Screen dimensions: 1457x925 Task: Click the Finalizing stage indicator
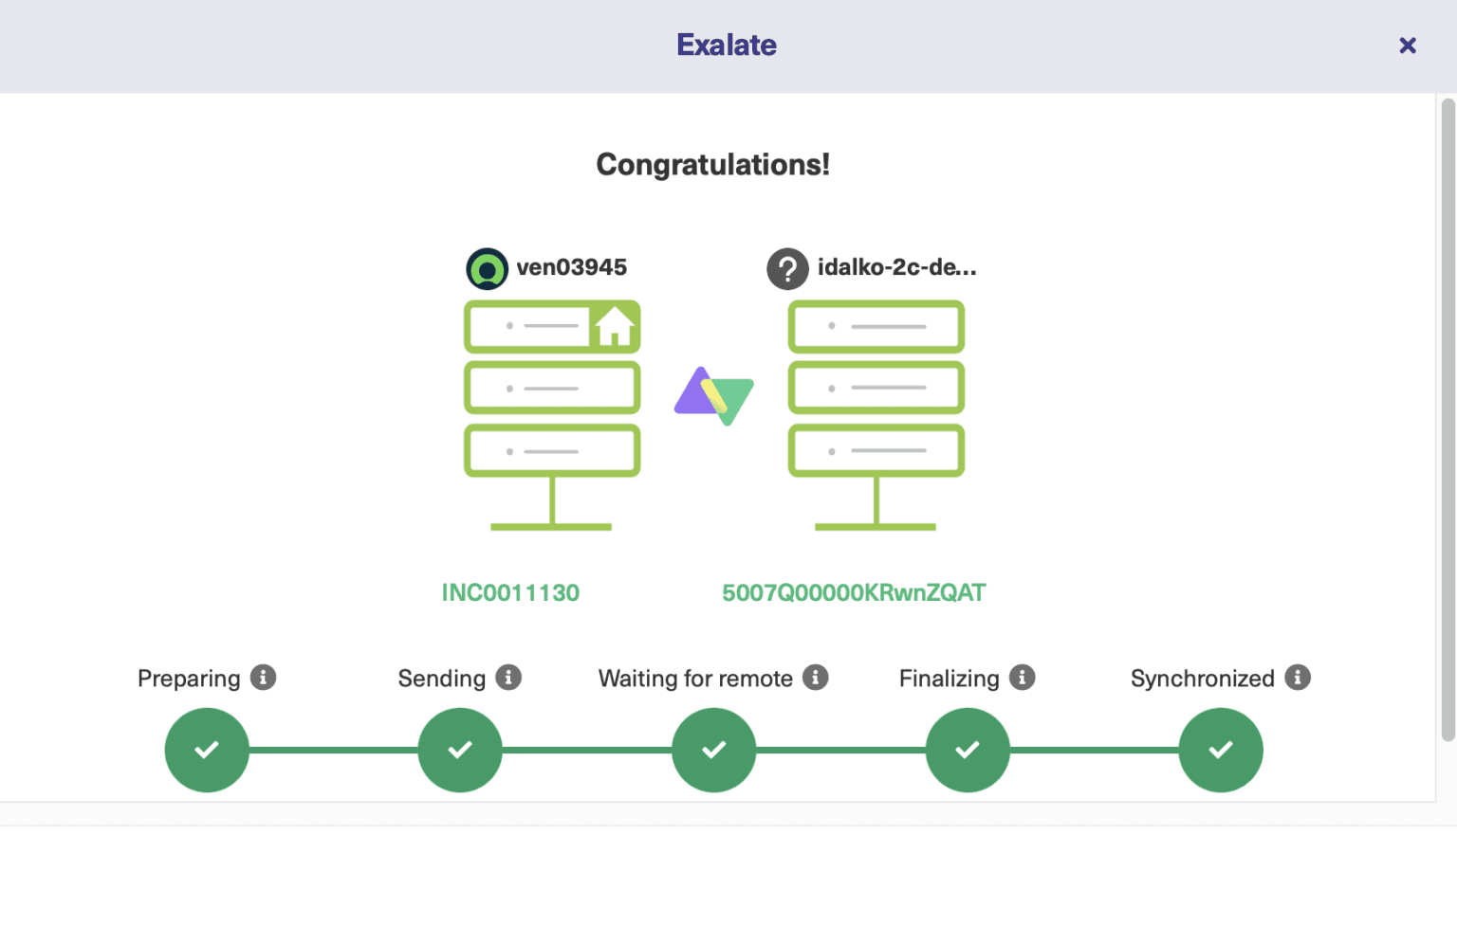point(968,750)
